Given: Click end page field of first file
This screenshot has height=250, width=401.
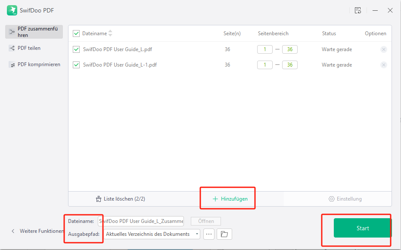Looking at the screenshot, I should [x=290, y=49].
